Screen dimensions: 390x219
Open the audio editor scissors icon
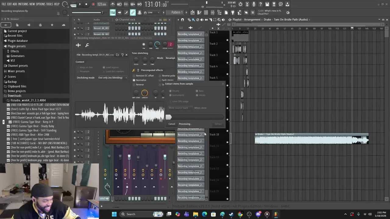tap(247, 4)
